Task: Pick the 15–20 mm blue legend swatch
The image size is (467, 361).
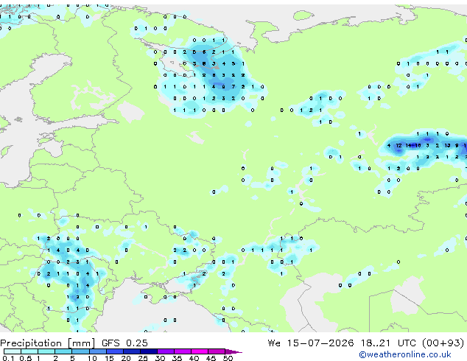Action: click(x=114, y=351)
